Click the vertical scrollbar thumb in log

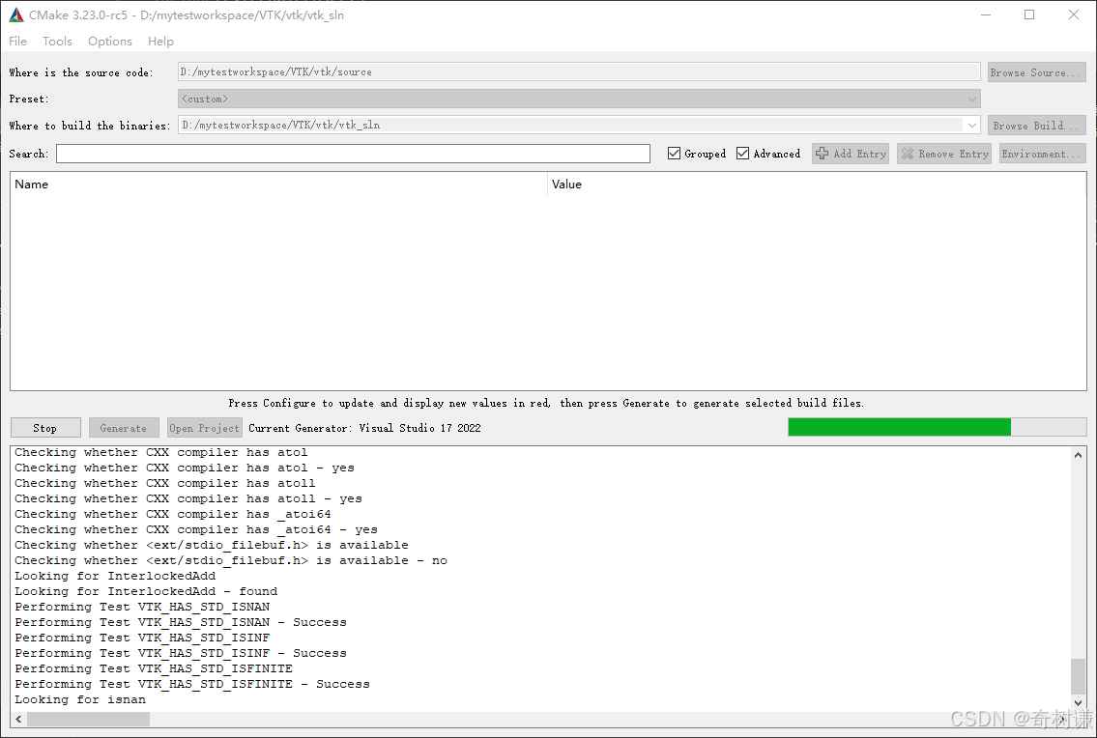pos(1078,676)
